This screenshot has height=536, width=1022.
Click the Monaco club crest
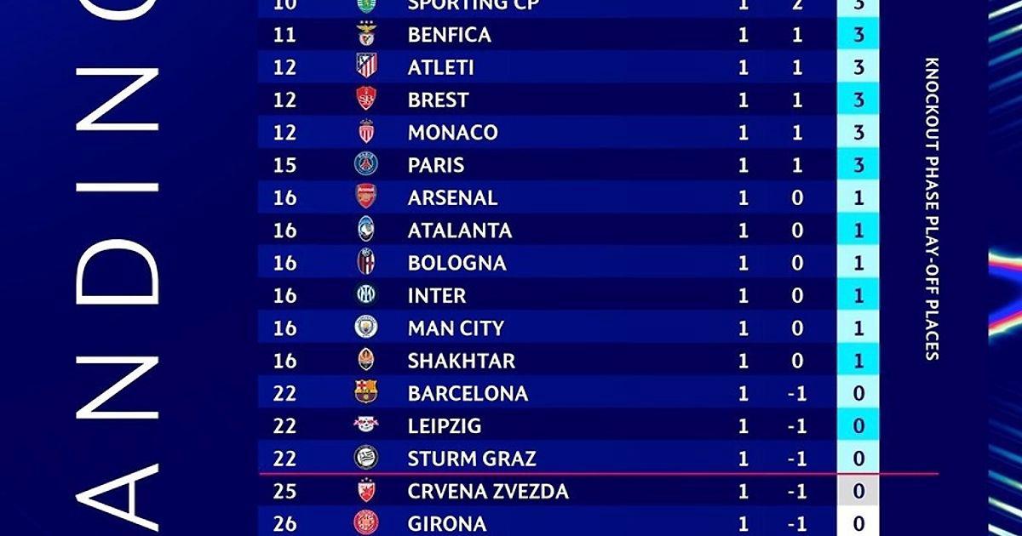pos(366,133)
